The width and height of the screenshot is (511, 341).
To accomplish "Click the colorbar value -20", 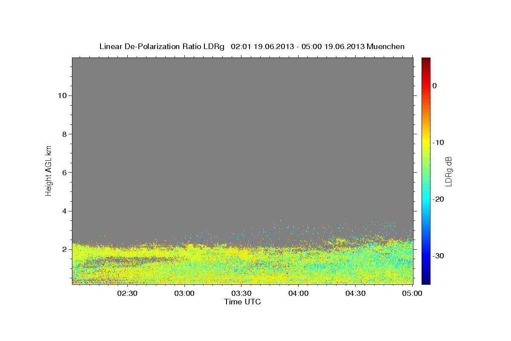I will point(438,199).
